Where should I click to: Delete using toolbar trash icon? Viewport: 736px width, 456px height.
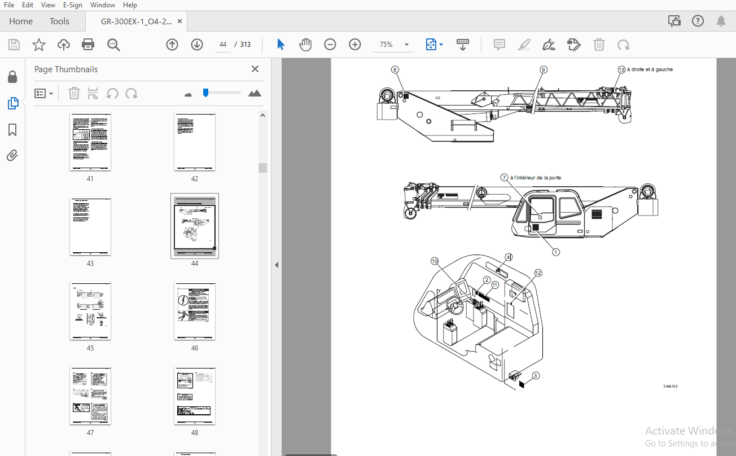pyautogui.click(x=599, y=45)
